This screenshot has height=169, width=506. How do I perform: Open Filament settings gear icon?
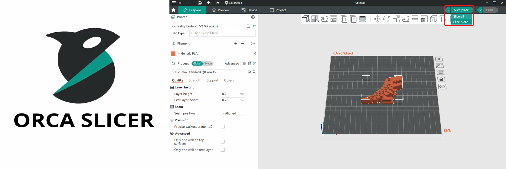click(x=253, y=43)
